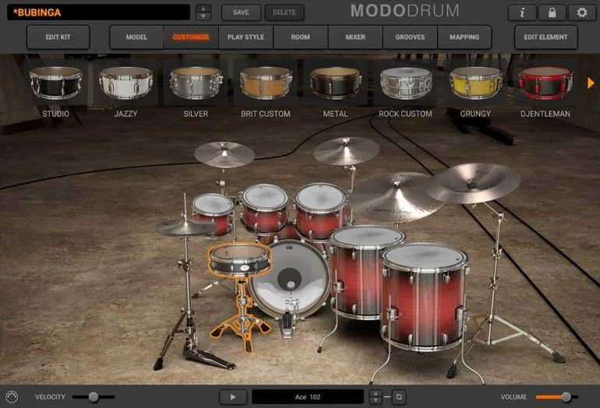Viewport: 600px width, 408px height.
Task: Choose the Jazzy snare
Action: pyautogui.click(x=125, y=83)
